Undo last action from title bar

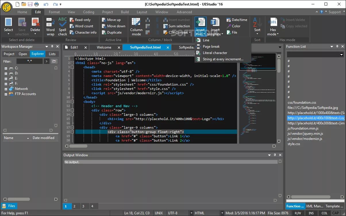[x=46, y=4]
